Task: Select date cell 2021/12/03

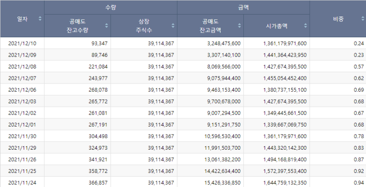Action: pos(22,102)
